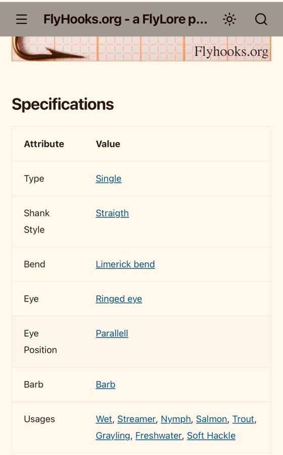Follow the Freshwater usage link
Screen dimensions: 283x455
point(159,436)
